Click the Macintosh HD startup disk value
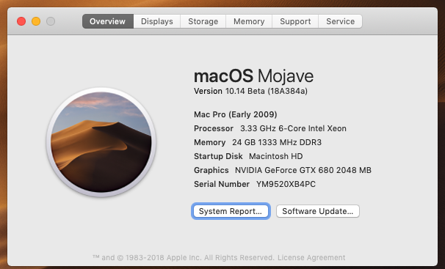 [276, 156]
